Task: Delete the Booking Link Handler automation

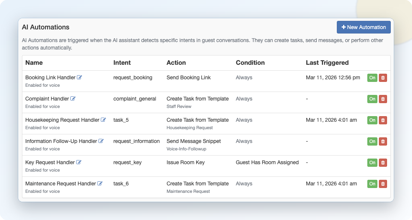Action: [383, 78]
